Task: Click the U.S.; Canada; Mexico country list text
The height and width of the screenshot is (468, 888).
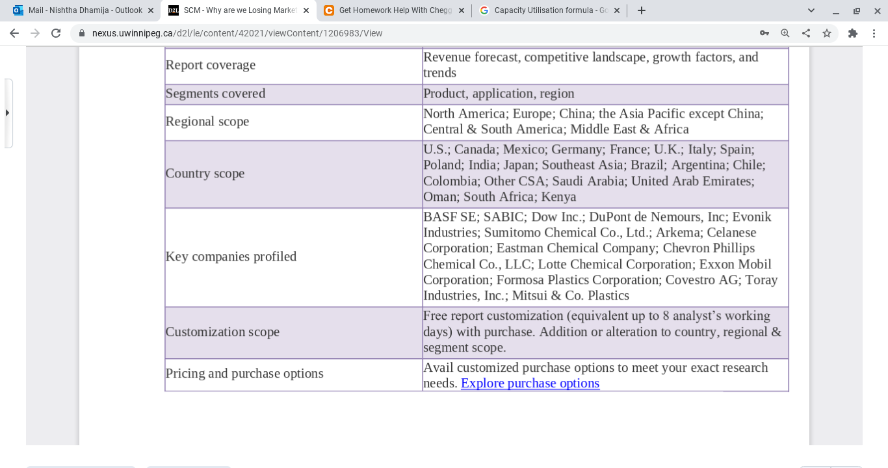Action: coord(594,173)
